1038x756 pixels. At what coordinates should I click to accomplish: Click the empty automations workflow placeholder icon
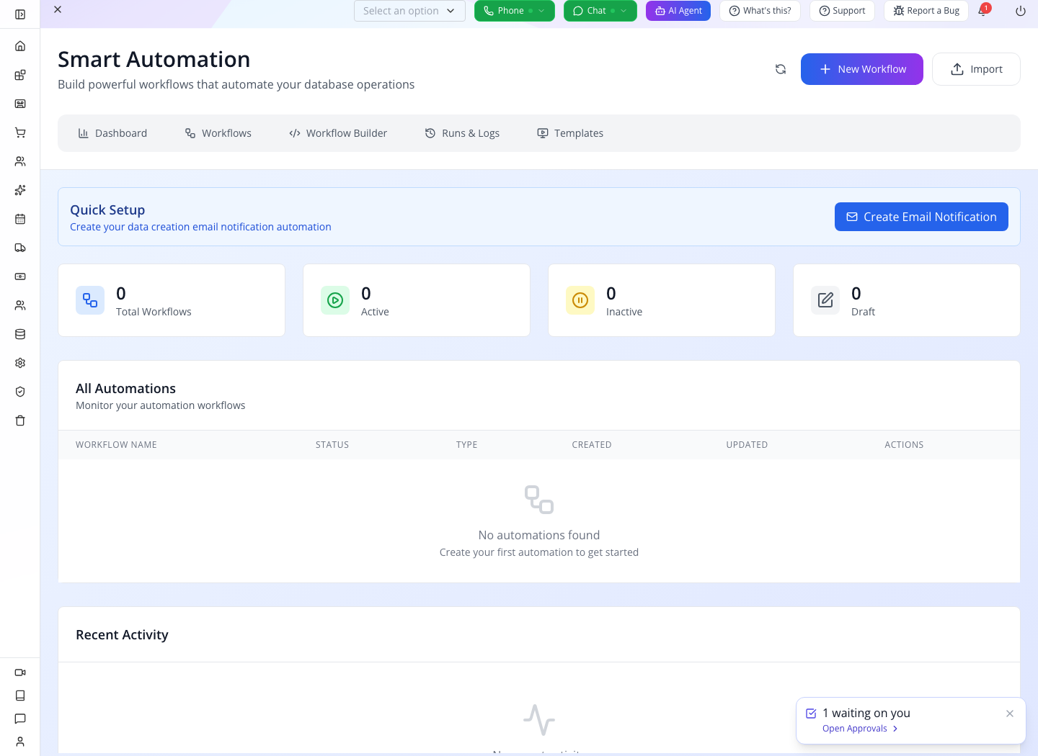pyautogui.click(x=539, y=500)
